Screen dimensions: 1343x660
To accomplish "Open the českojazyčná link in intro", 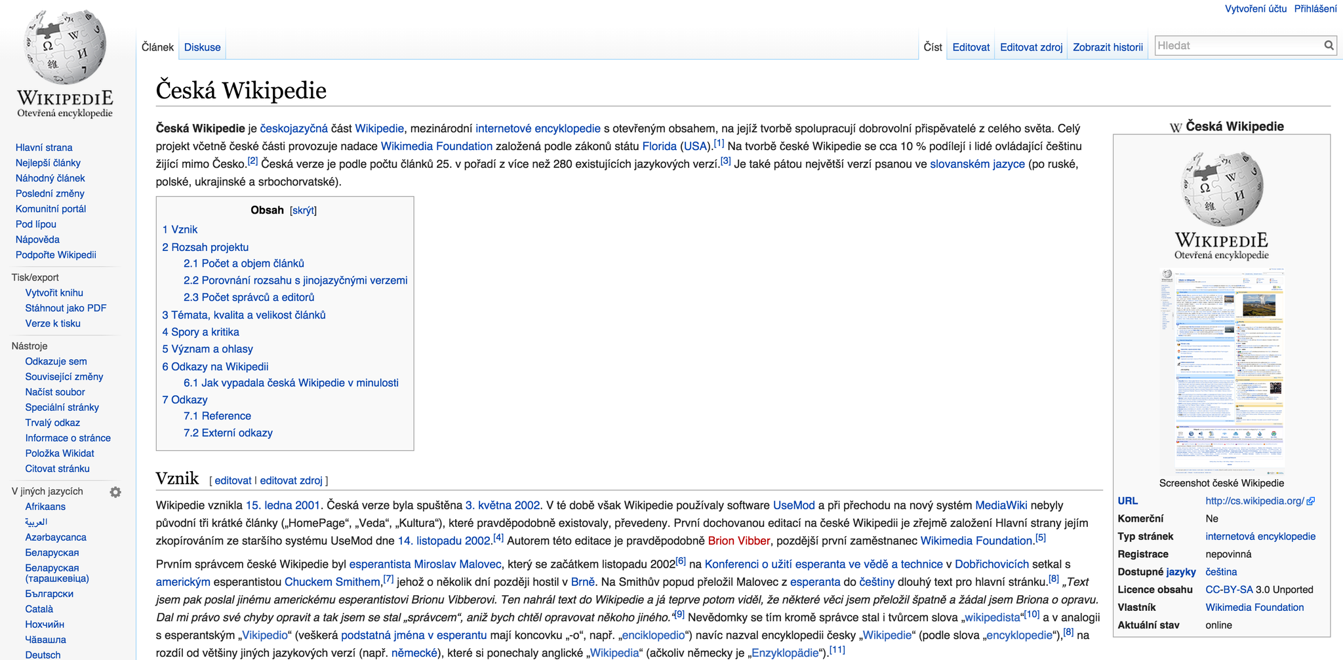I will tap(294, 129).
